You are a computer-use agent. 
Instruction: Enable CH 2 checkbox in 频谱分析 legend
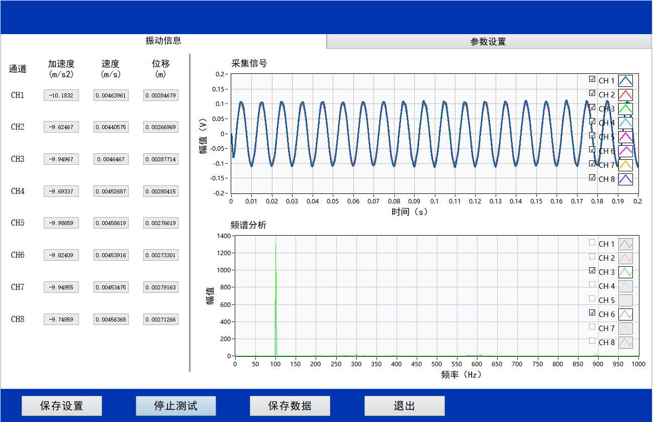point(592,256)
